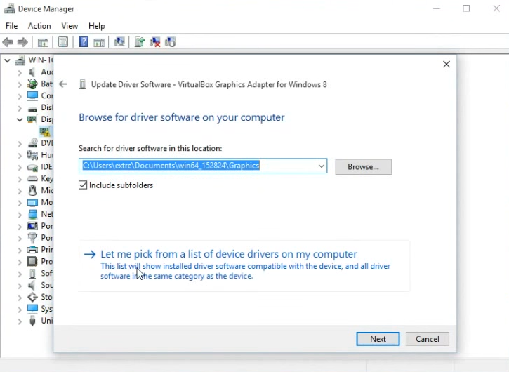
Task: Click Show/Hide Console Tree toolbar icon
Action: (x=43, y=42)
